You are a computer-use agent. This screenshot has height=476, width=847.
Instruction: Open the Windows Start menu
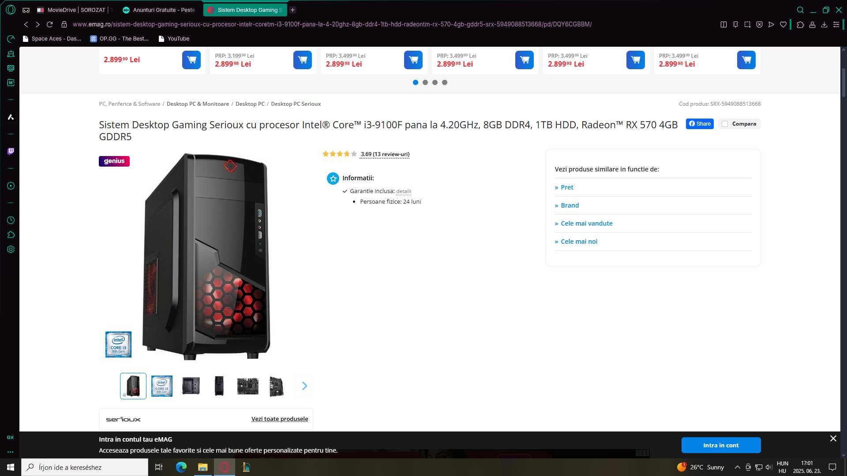11,467
